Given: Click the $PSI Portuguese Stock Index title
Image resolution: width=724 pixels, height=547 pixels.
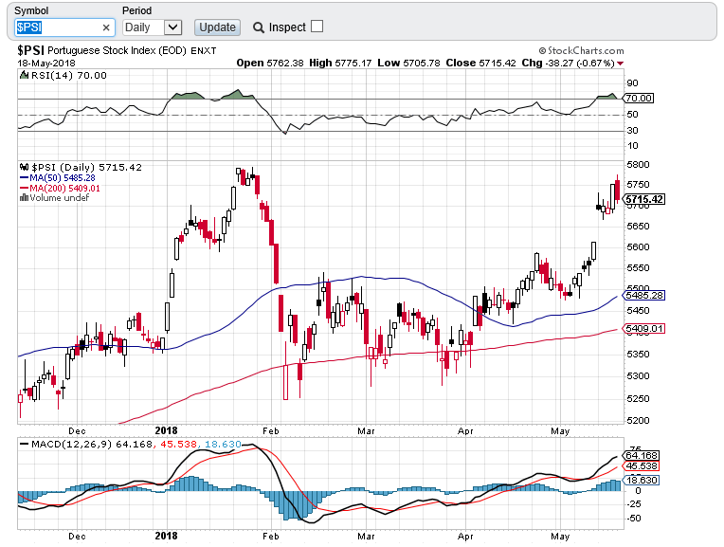Looking at the screenshot, I should [117, 51].
